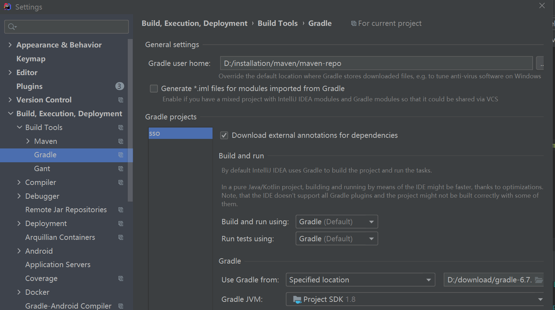Click the search magnifier icon in settings search
The width and height of the screenshot is (555, 310).
(12, 27)
